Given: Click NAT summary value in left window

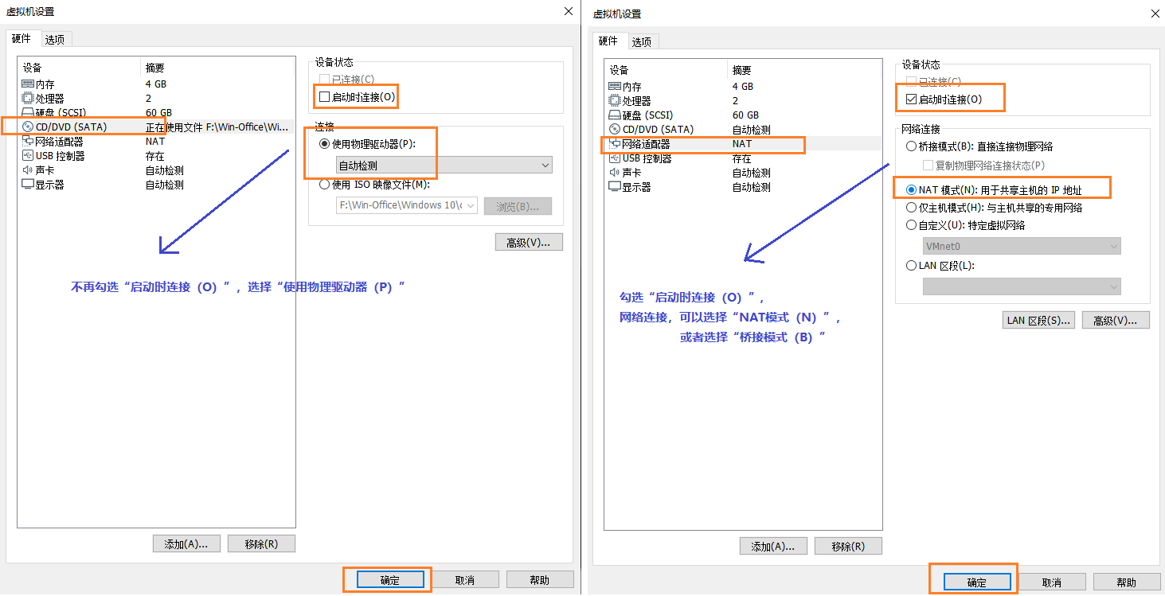Looking at the screenshot, I should tap(155, 141).
